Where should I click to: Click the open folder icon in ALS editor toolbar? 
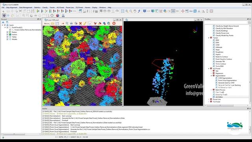53,23
